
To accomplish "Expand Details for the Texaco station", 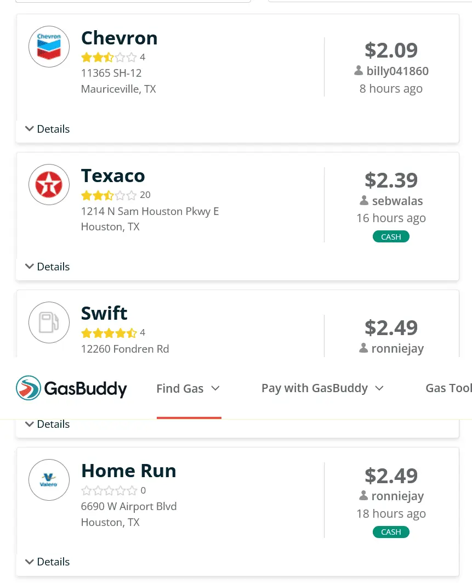I will [x=48, y=267].
